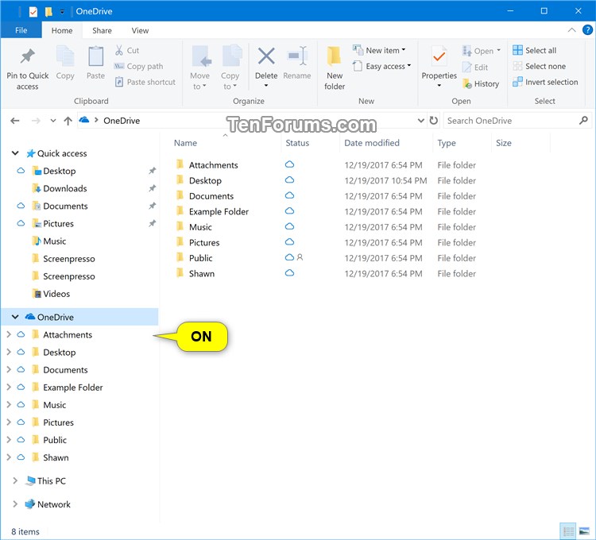Expand Attachments in navigation pane
The width and height of the screenshot is (596, 540).
[x=9, y=334]
